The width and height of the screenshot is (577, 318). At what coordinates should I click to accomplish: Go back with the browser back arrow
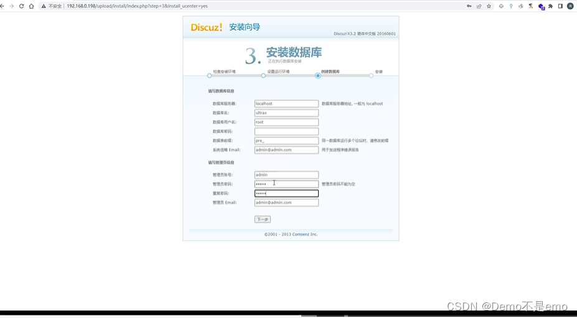[x=2, y=6]
